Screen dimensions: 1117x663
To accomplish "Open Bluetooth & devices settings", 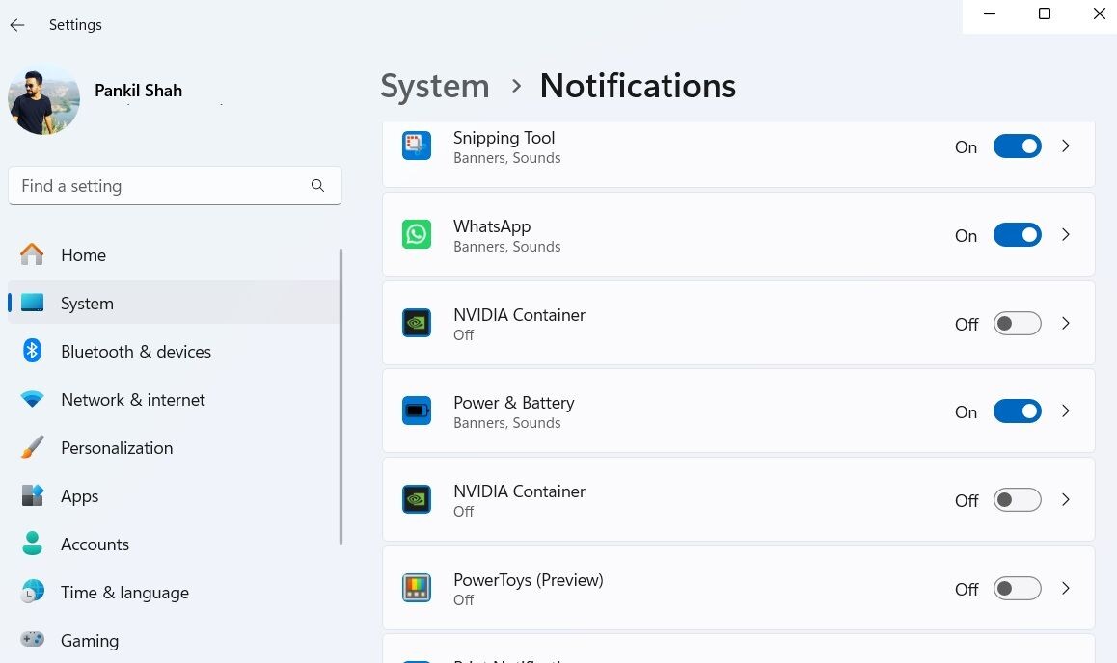I will tap(173, 352).
